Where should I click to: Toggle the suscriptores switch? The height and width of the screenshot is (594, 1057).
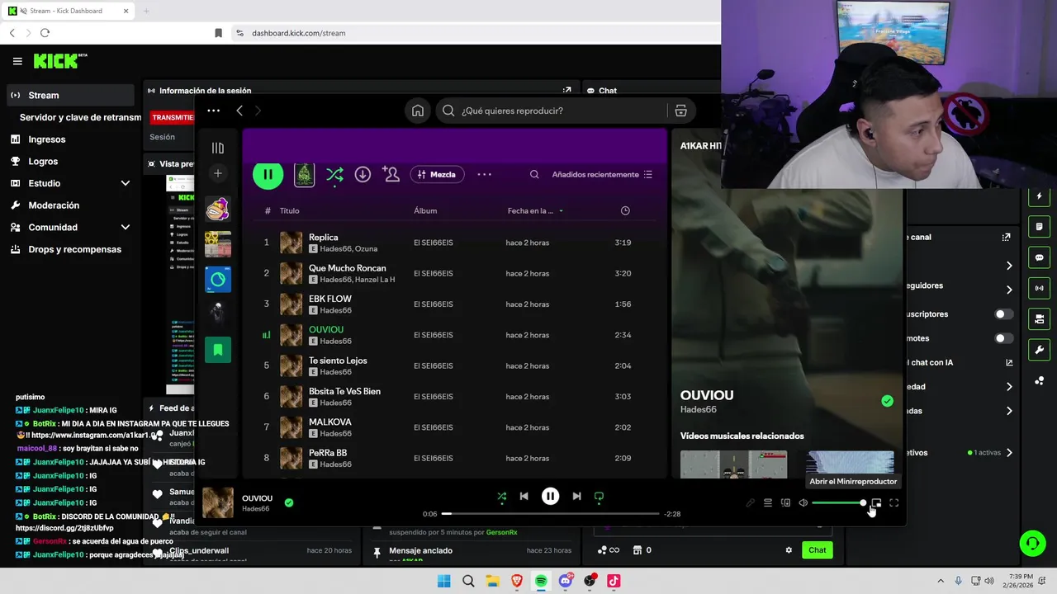pos(1003,314)
